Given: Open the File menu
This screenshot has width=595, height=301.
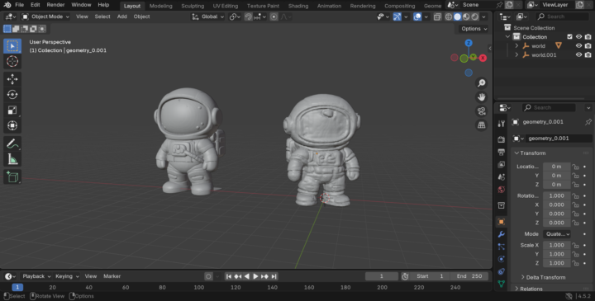Looking at the screenshot, I should click(19, 5).
